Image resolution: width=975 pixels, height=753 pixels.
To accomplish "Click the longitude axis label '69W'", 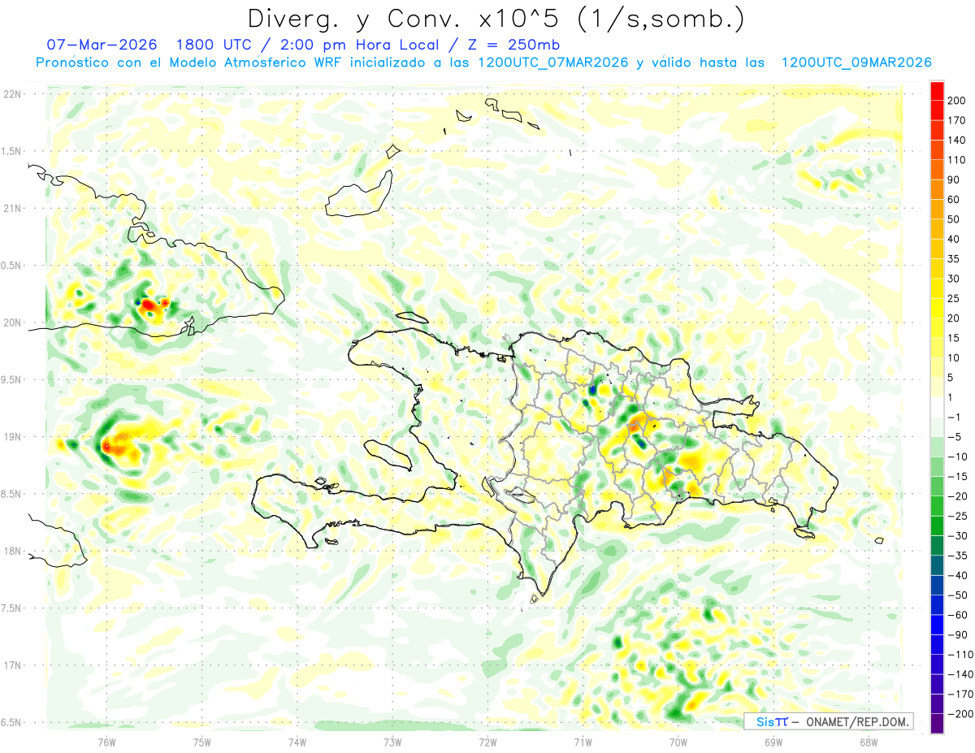I will coord(773,742).
